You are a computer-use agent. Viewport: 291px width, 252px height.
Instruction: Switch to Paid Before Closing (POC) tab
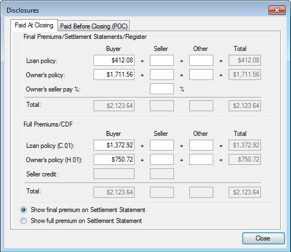94,26
